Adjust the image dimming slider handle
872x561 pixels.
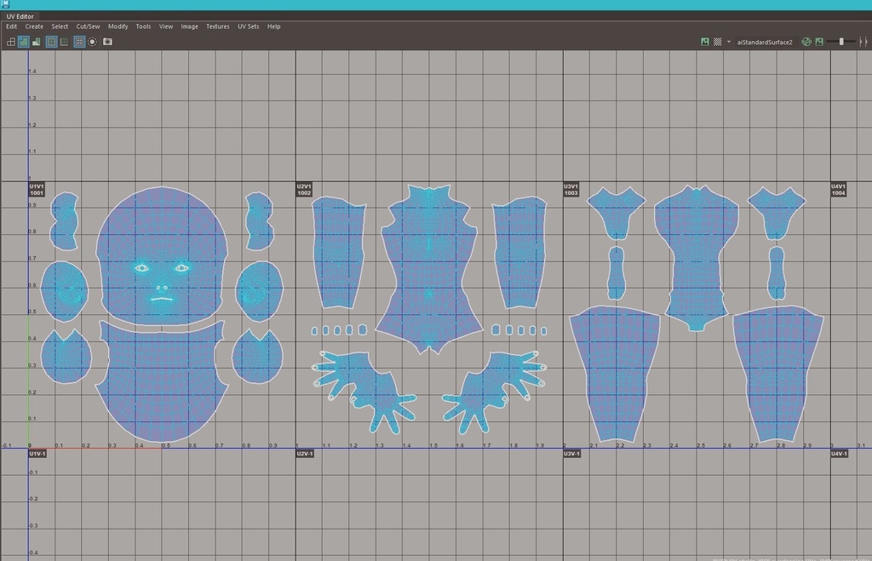tap(841, 42)
